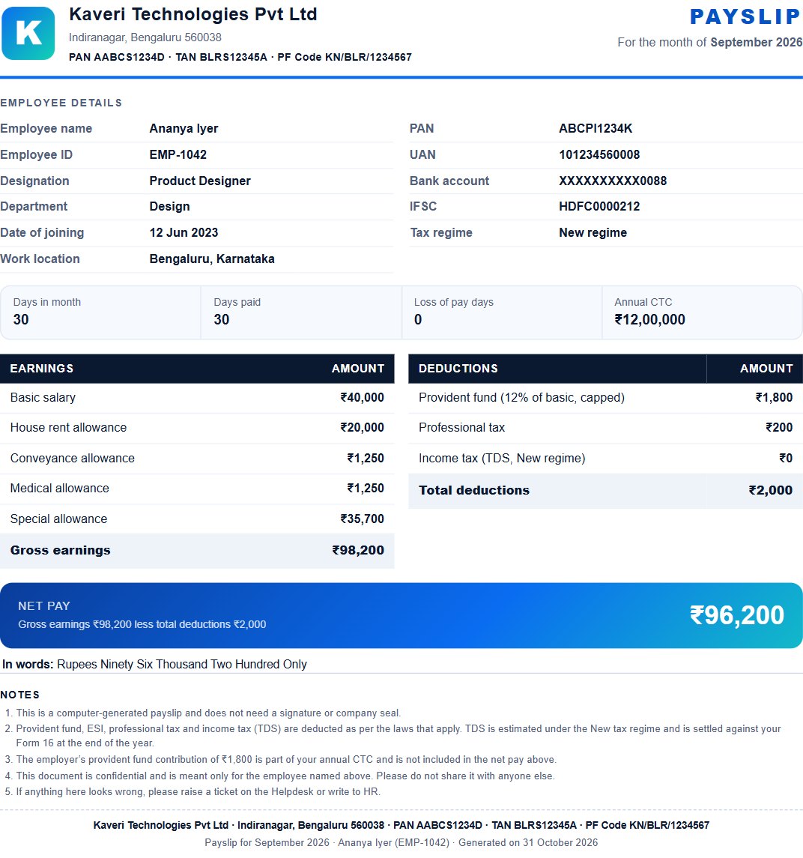Click the House rent allowance amount ₹20,000
The image size is (803, 858).
click(362, 427)
